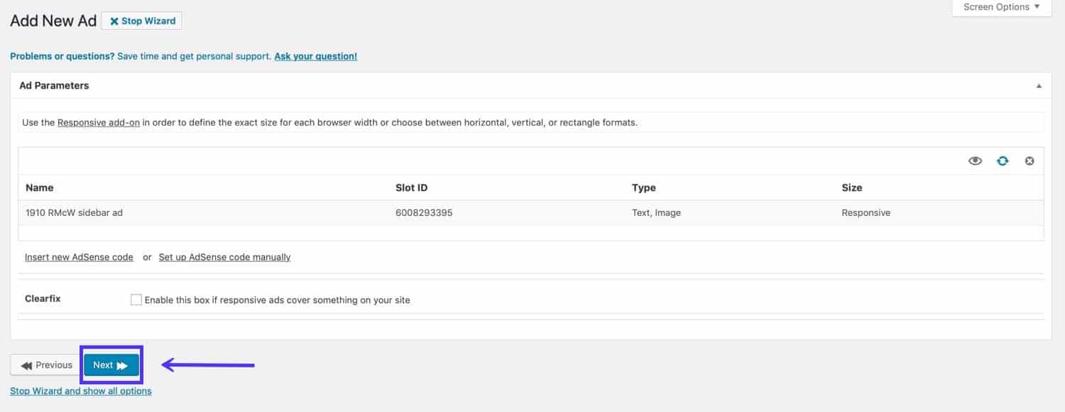This screenshot has height=412, width=1065.
Task: Click 'Insert new AdSense code' link
Action: [x=79, y=257]
